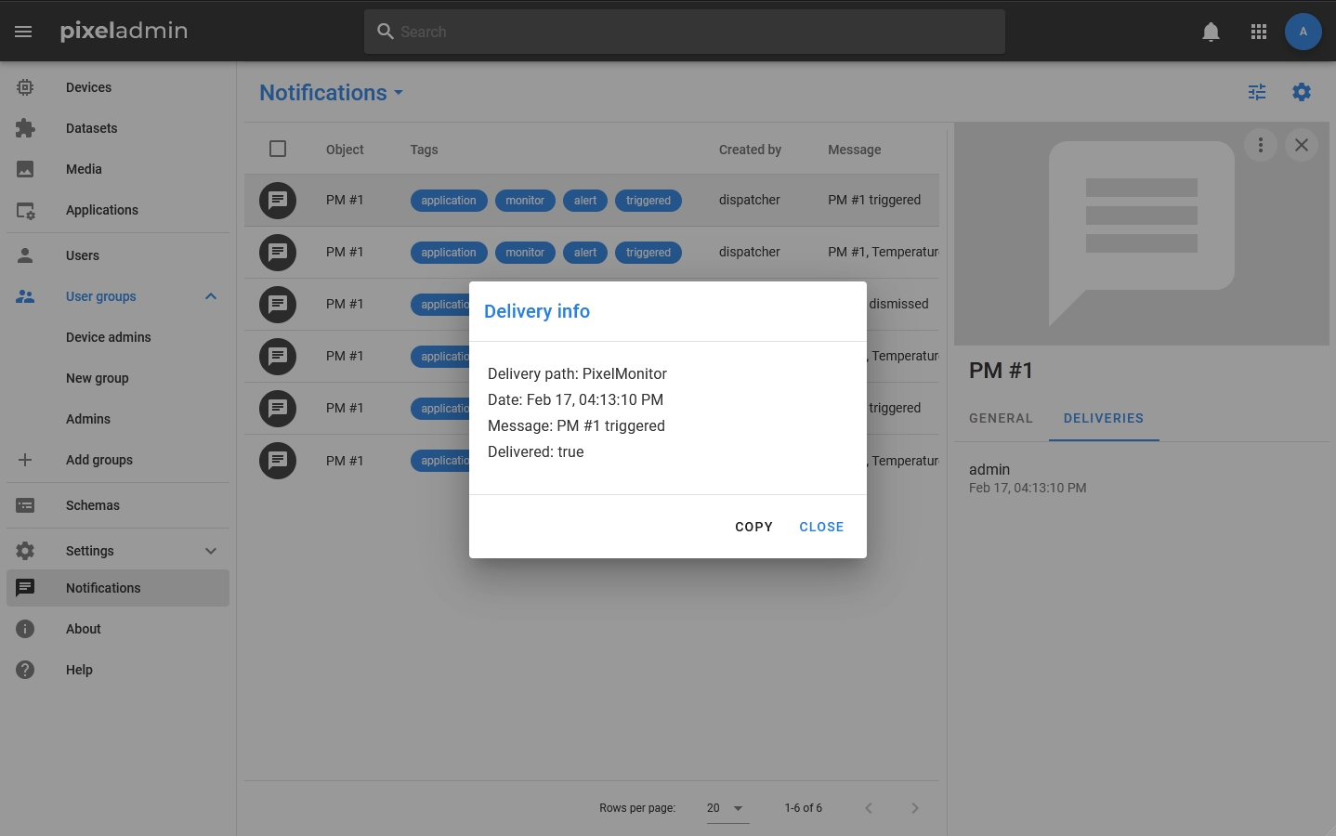Image resolution: width=1336 pixels, height=836 pixels.
Task: Open the three-dot menu in details panel
Action: [1261, 145]
